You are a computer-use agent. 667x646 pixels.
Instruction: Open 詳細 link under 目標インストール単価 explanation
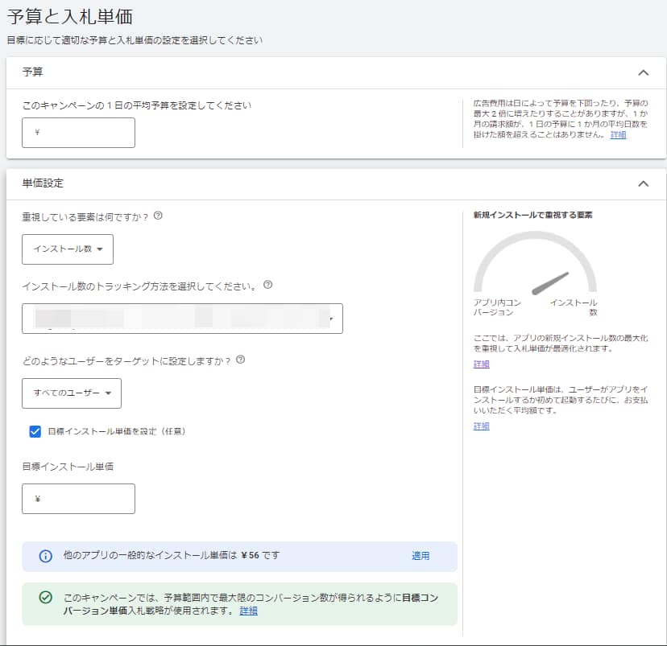(x=481, y=426)
